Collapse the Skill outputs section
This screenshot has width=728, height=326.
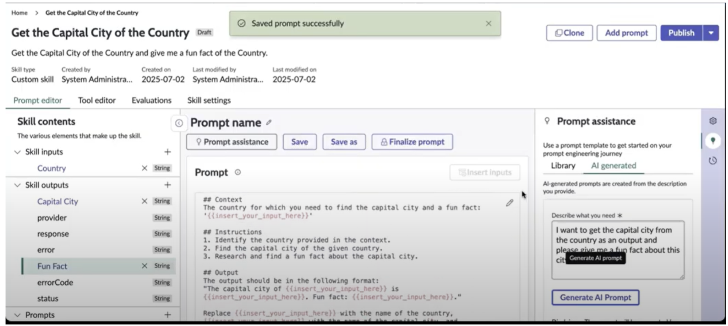pyautogui.click(x=17, y=185)
